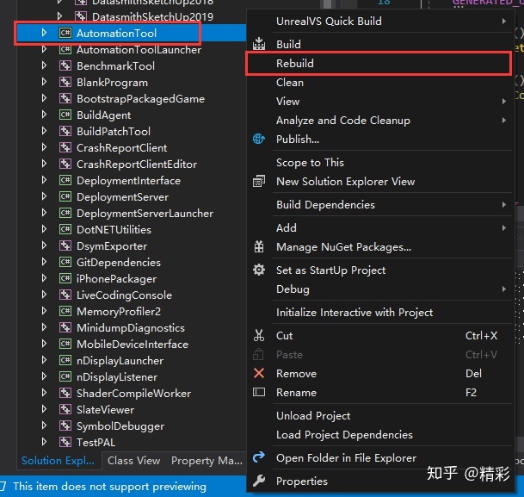Image resolution: width=524 pixels, height=497 pixels.
Task: Click the Cut scissors icon
Action: tap(259, 335)
